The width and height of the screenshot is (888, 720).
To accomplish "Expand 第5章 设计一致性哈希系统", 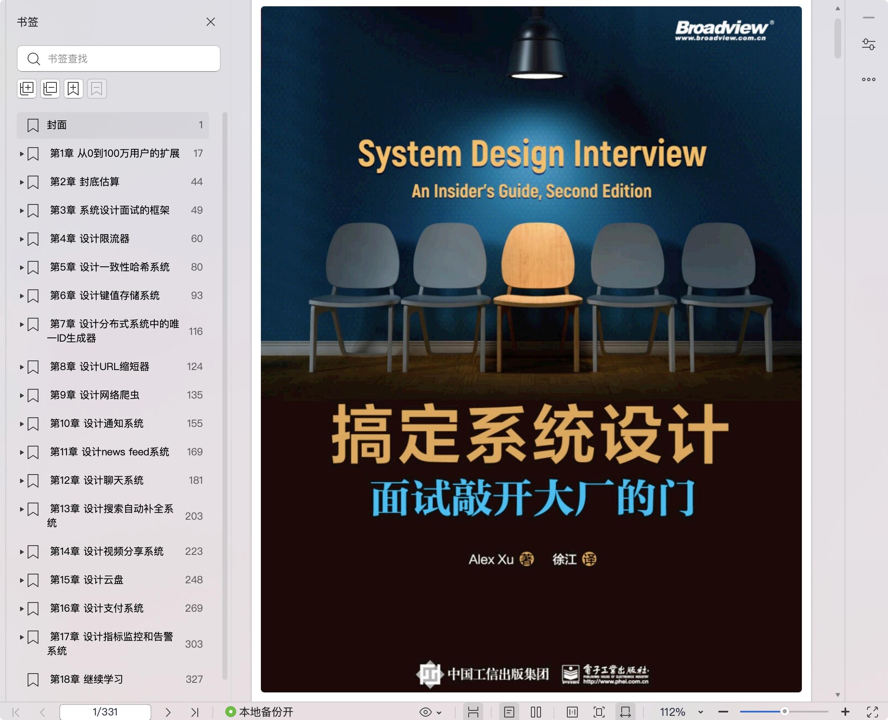I will 22,268.
